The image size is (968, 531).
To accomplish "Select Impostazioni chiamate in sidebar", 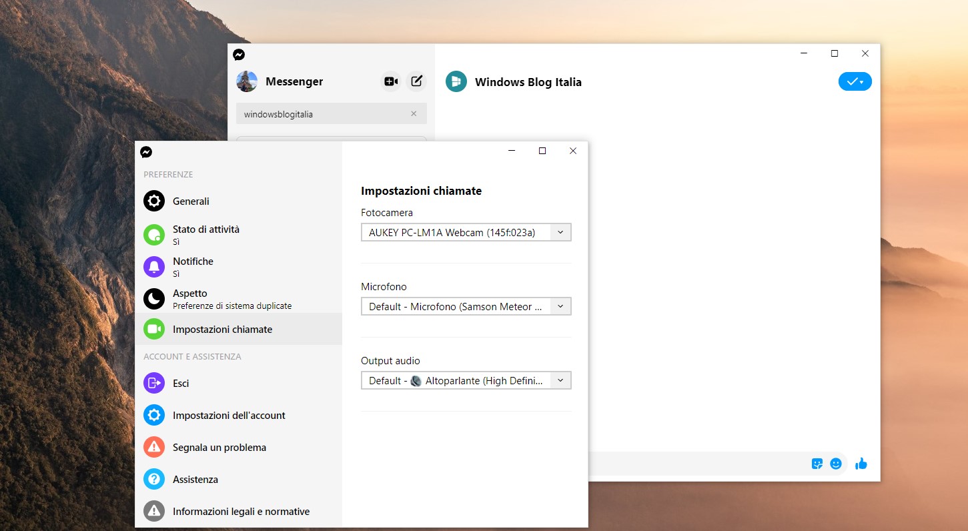I will 238,329.
